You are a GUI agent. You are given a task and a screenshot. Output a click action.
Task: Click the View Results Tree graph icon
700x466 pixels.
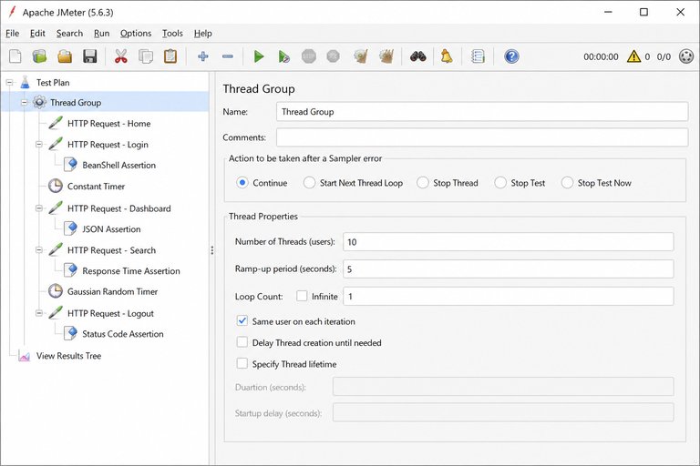click(x=24, y=356)
